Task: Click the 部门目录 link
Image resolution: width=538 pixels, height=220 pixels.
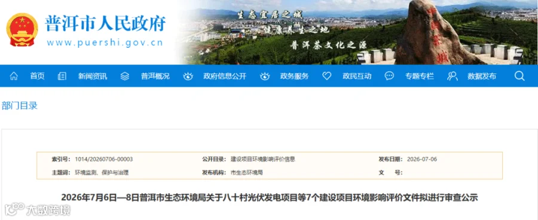Action: 20,105
